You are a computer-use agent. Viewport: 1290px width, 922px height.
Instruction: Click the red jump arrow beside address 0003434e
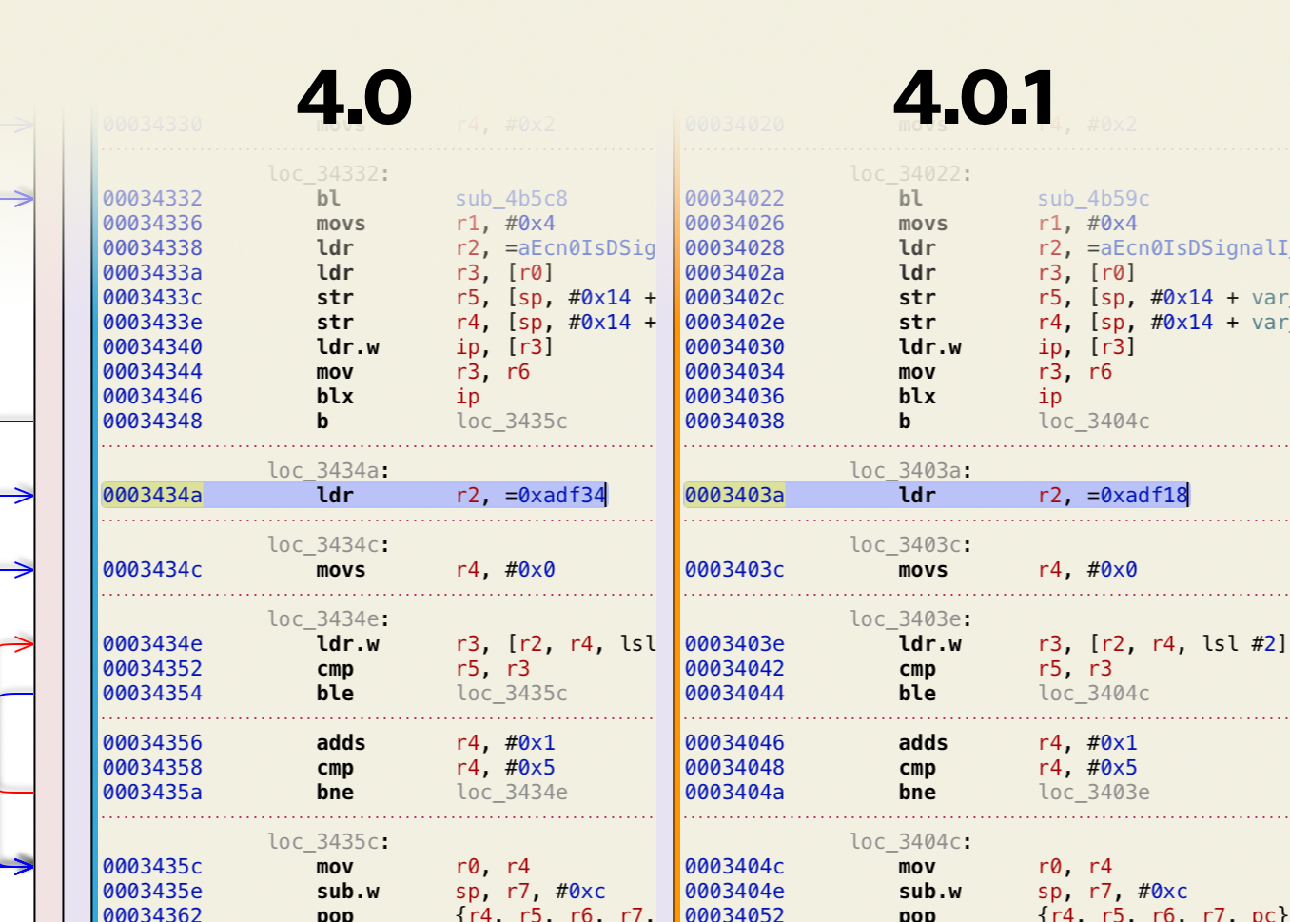tap(19, 644)
